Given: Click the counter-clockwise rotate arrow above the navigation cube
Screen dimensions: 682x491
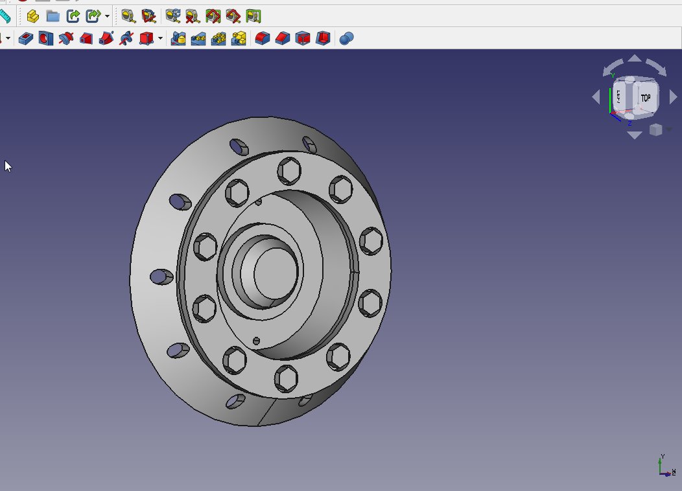Looking at the screenshot, I should pos(613,67).
